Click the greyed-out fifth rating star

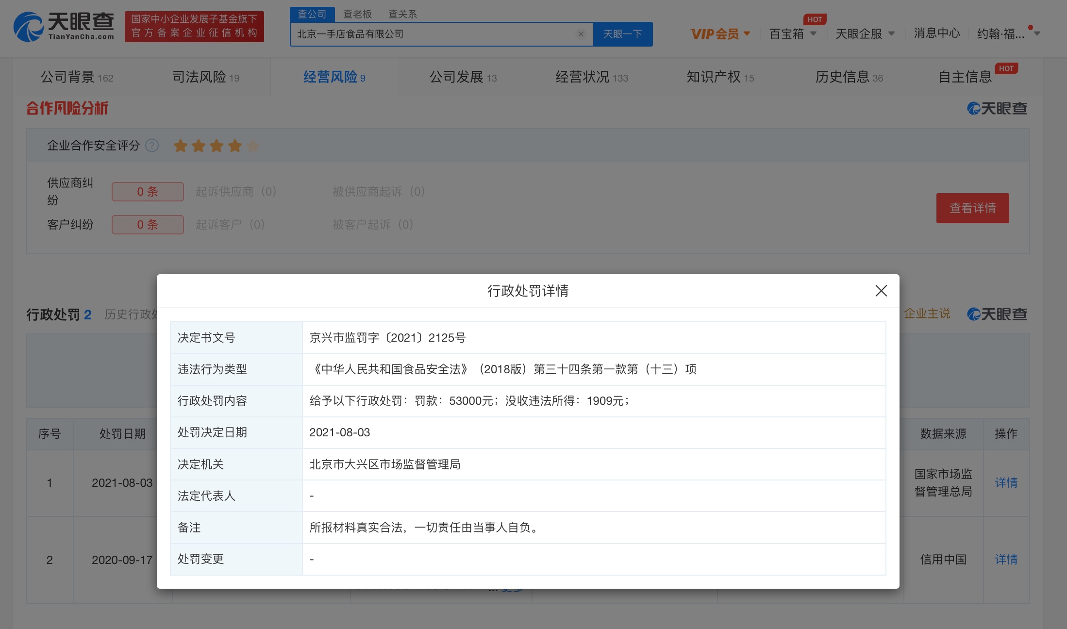coord(253,146)
